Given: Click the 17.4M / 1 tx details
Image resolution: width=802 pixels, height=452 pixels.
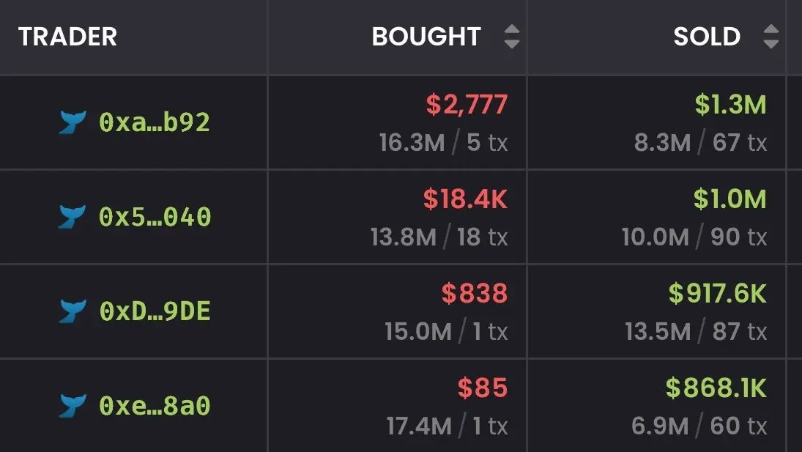Looking at the screenshot, I should (x=447, y=426).
